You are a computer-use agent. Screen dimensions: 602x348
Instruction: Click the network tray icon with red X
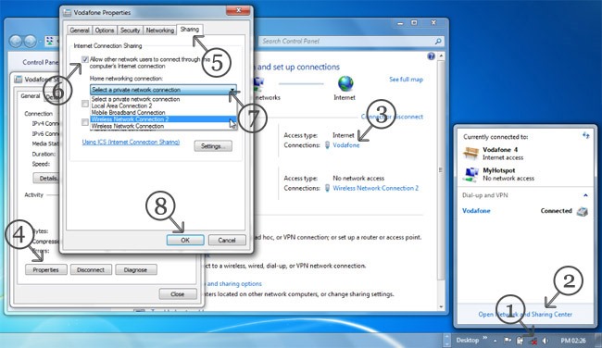point(533,341)
